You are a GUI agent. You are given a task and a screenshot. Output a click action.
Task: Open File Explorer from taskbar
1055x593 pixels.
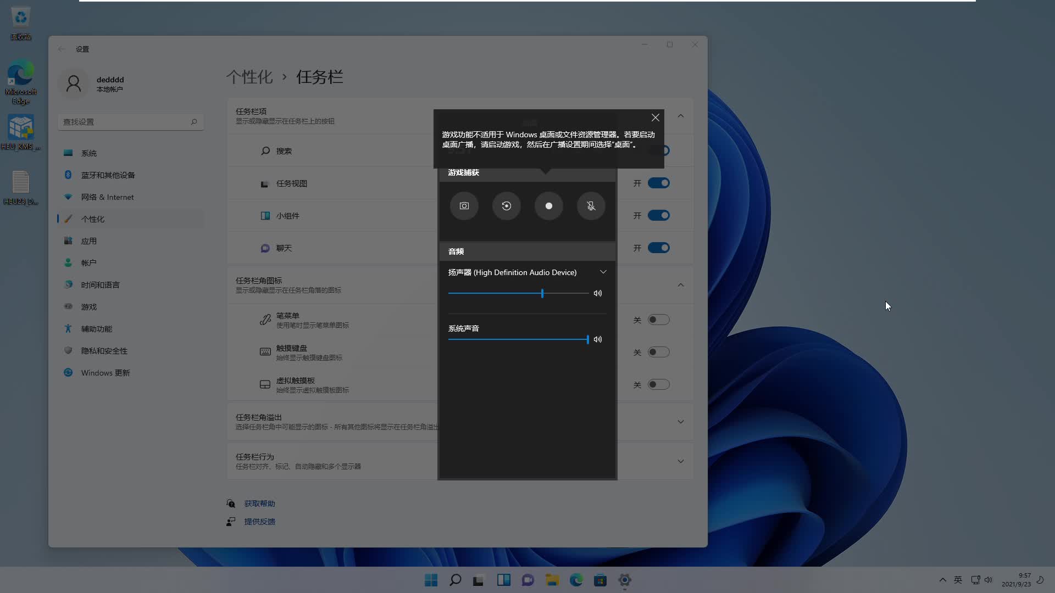(x=552, y=580)
